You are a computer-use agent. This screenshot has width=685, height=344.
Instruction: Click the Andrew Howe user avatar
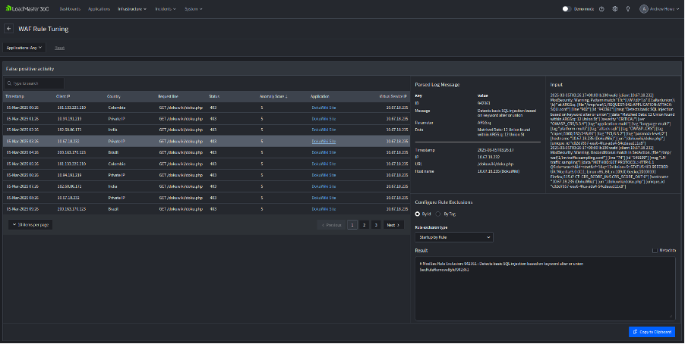pos(645,9)
